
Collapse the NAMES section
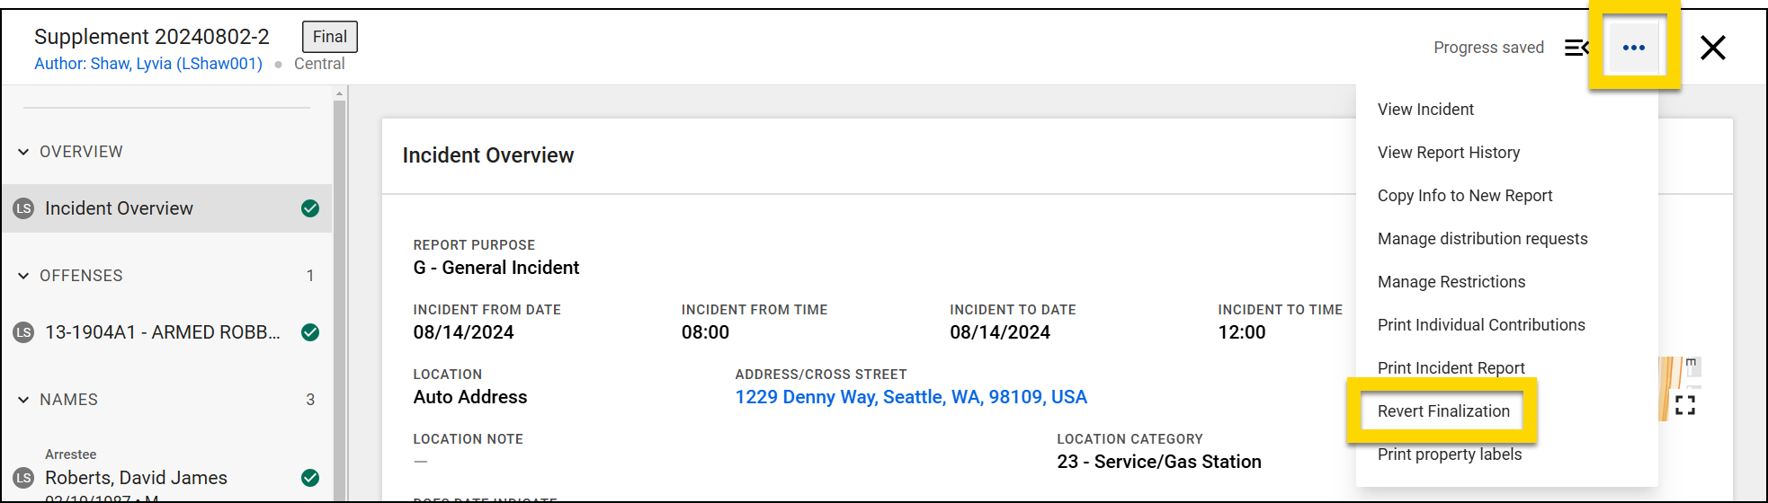point(23,400)
